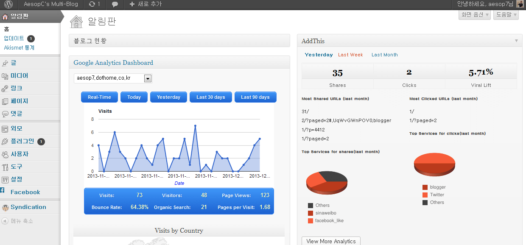The height and width of the screenshot is (245, 526).
Task: Click the Visits by Country heading
Action: click(x=179, y=231)
